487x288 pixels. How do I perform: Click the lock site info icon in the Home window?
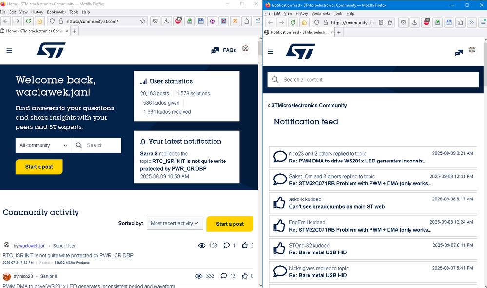[61, 21]
